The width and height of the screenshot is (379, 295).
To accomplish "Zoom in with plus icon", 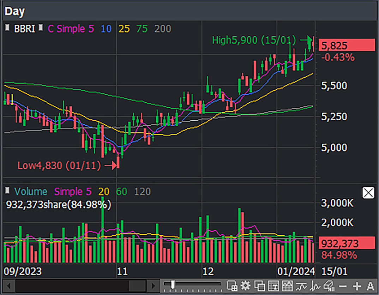I will tap(357, 286).
